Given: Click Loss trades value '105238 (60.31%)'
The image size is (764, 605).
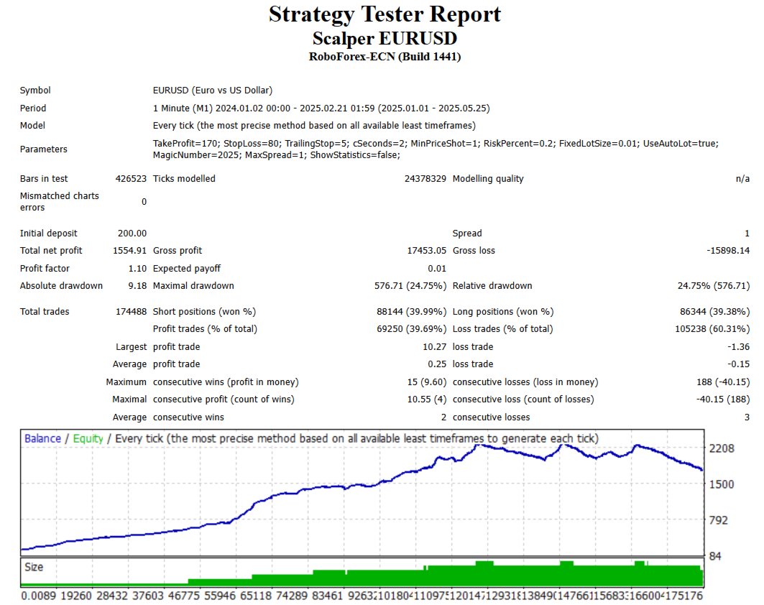Looking at the screenshot, I should (712, 329).
